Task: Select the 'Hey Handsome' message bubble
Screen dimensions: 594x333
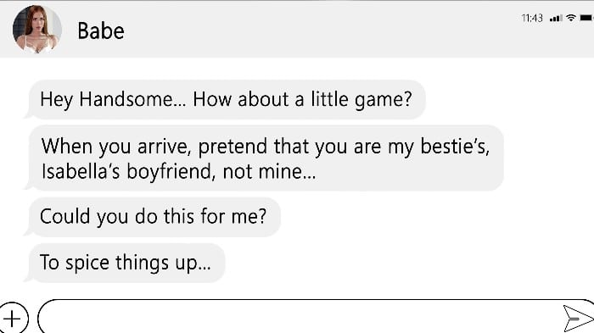Action: coord(227,99)
